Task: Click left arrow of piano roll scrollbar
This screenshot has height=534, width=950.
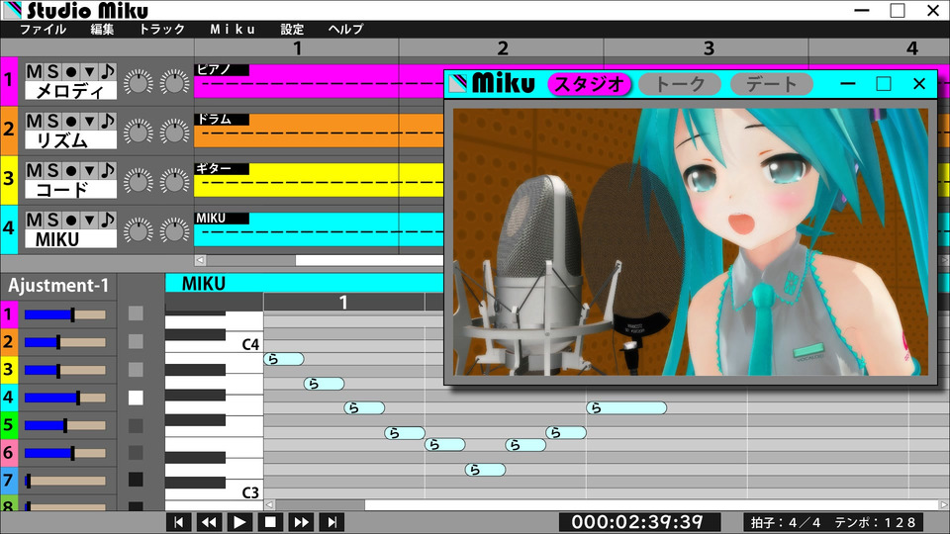Action: pyautogui.click(x=269, y=504)
